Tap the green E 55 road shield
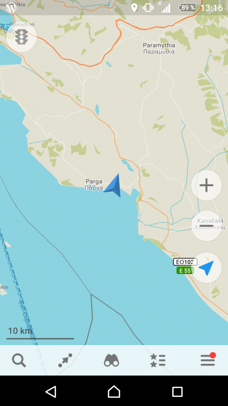Viewport: 228px width, 406px height. coord(185,270)
